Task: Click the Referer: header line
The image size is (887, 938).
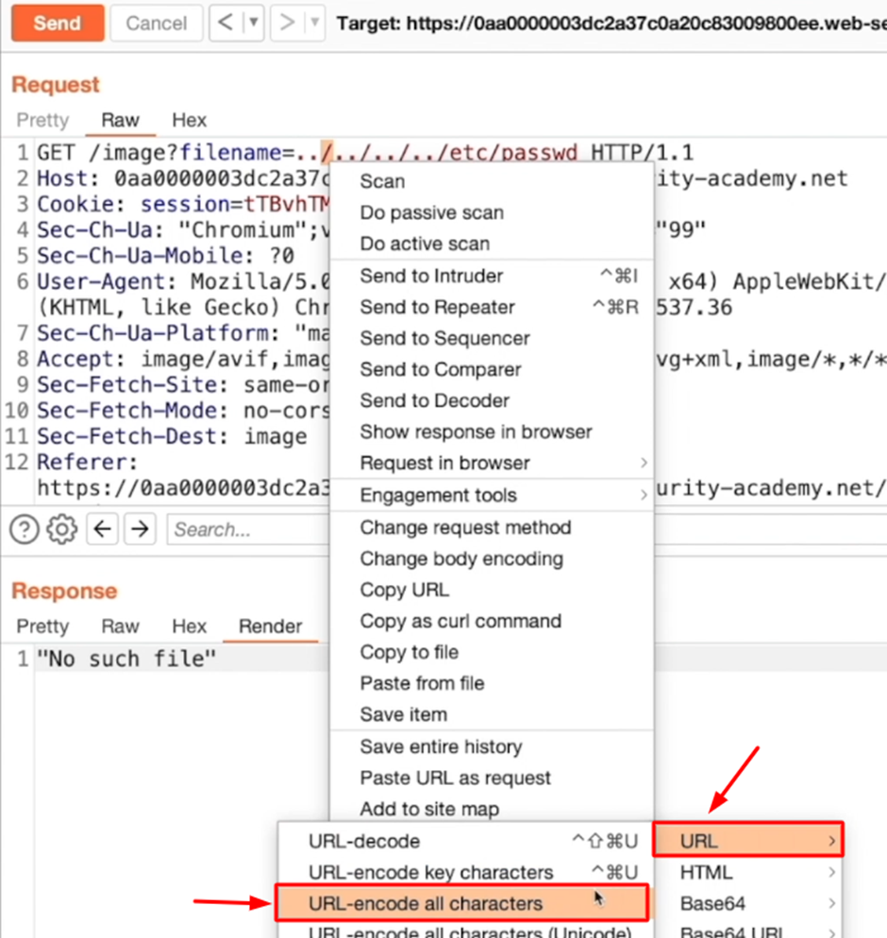Action: pyautogui.click(x=88, y=461)
